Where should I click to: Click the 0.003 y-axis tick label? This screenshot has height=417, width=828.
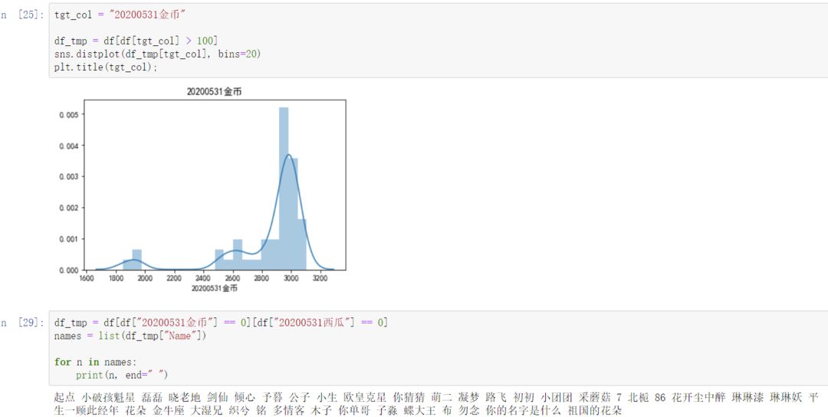(69, 176)
